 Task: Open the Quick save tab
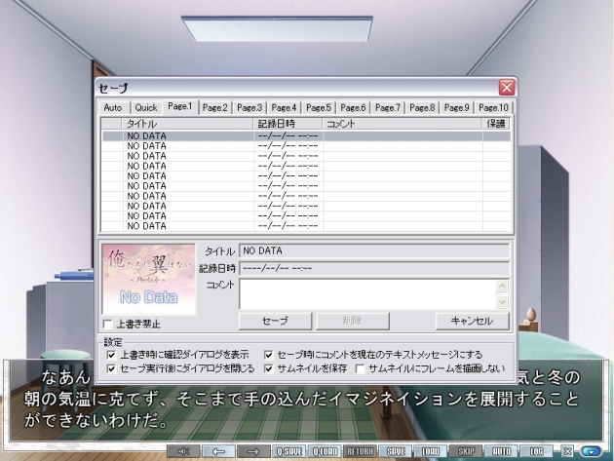click(146, 107)
